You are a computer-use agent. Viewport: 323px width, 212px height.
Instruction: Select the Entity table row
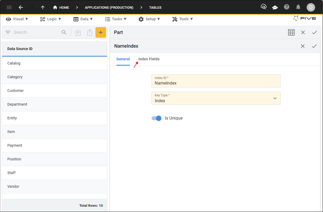pos(55,118)
